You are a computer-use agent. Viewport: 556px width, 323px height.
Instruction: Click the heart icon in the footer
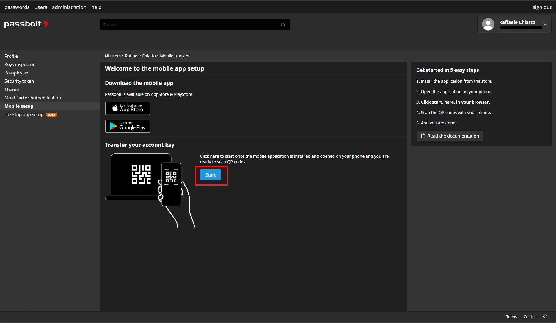coord(545,316)
